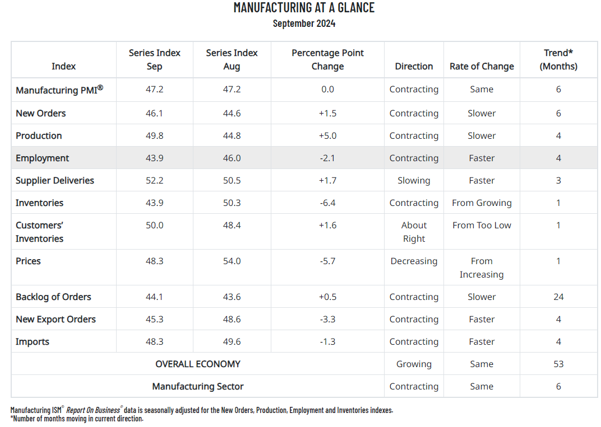Select the New Orders row label
Image resolution: width=601 pixels, height=427 pixels.
tap(41, 113)
